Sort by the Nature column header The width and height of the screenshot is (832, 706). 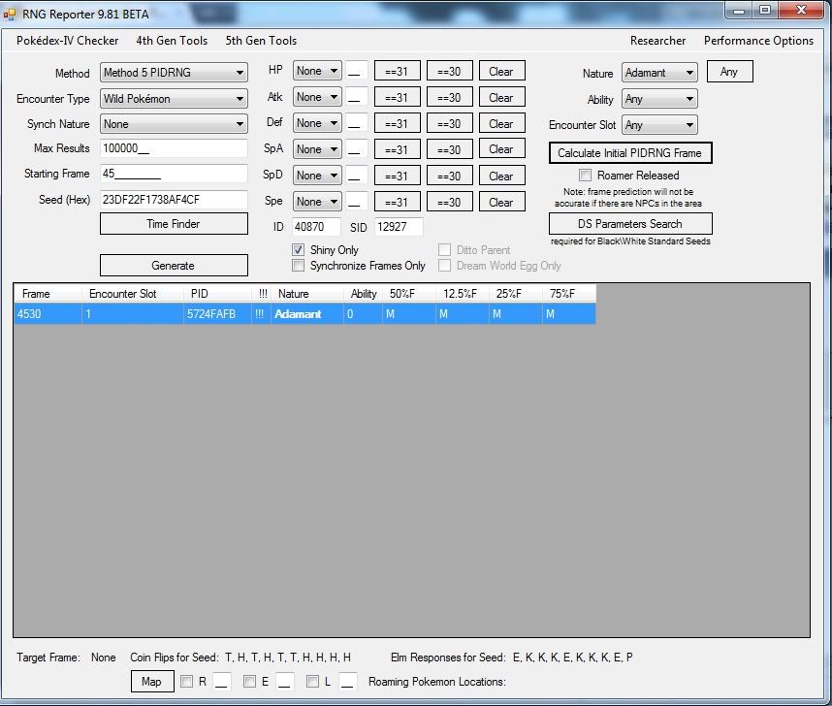[x=307, y=294]
